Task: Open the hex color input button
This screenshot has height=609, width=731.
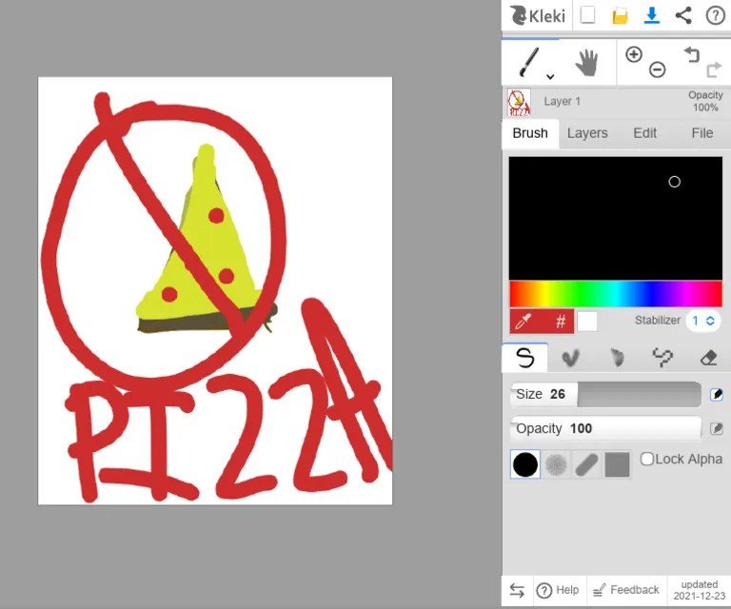Action: tap(560, 321)
